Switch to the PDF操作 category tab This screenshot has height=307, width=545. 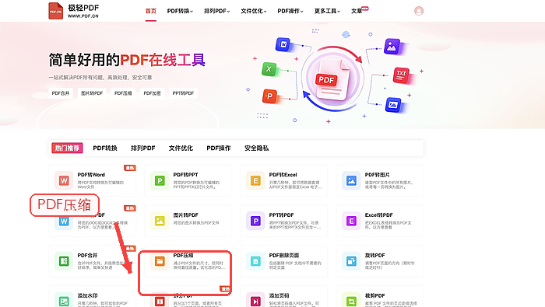(x=219, y=148)
